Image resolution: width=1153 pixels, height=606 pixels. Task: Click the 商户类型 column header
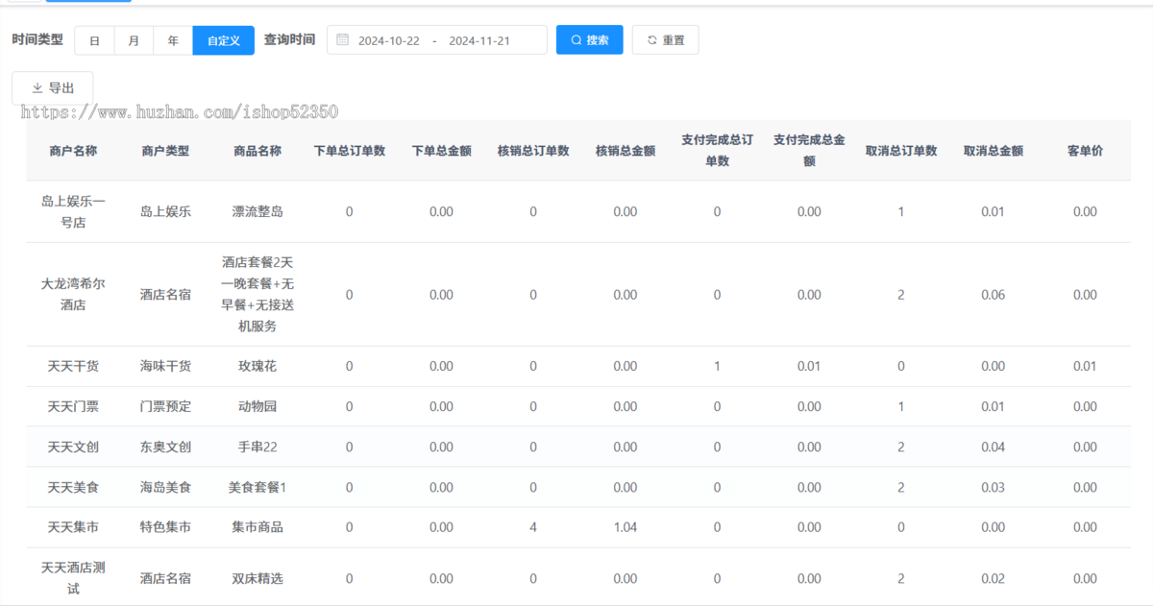tap(165, 151)
